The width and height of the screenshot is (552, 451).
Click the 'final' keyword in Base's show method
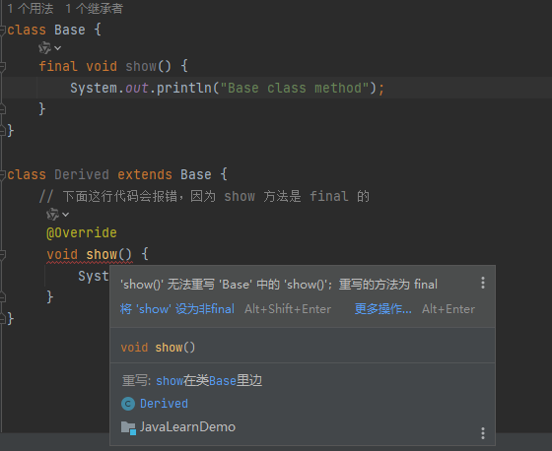58,67
